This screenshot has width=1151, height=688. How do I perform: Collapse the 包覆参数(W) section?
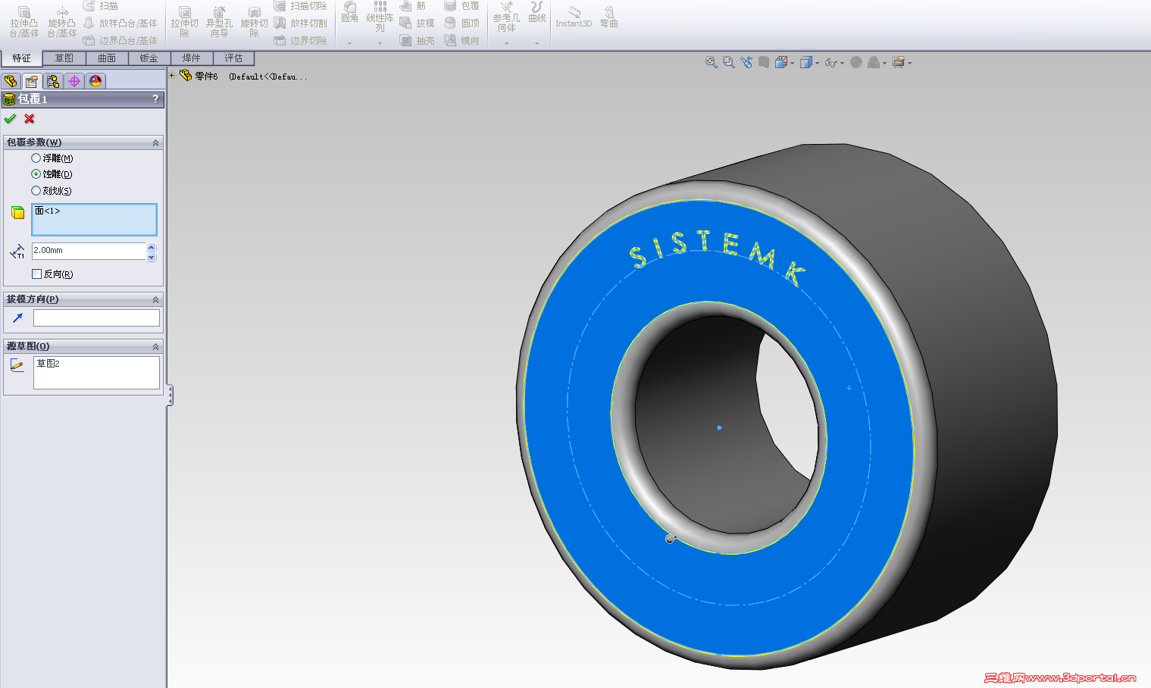[x=155, y=143]
